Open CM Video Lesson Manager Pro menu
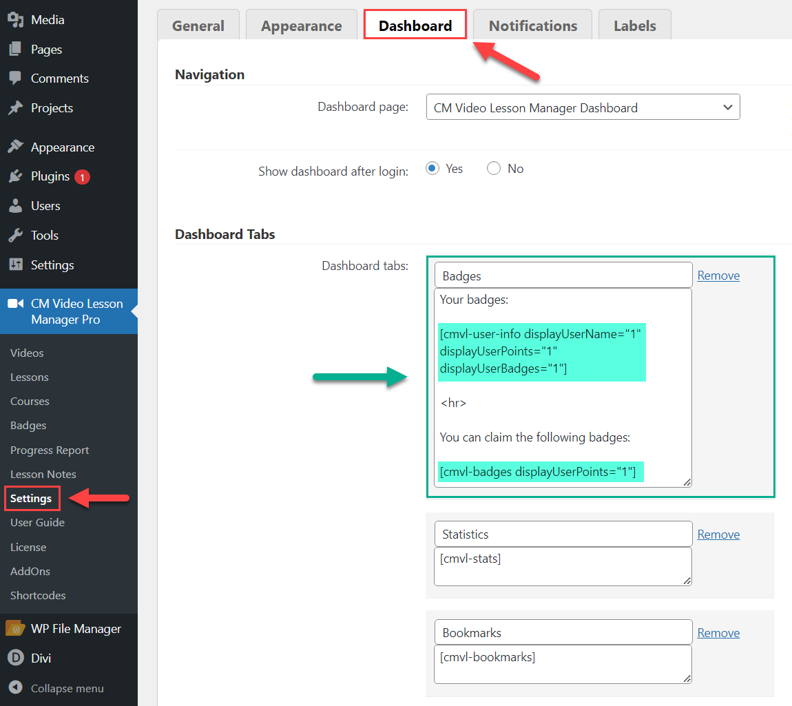The height and width of the screenshot is (706, 792). (76, 311)
